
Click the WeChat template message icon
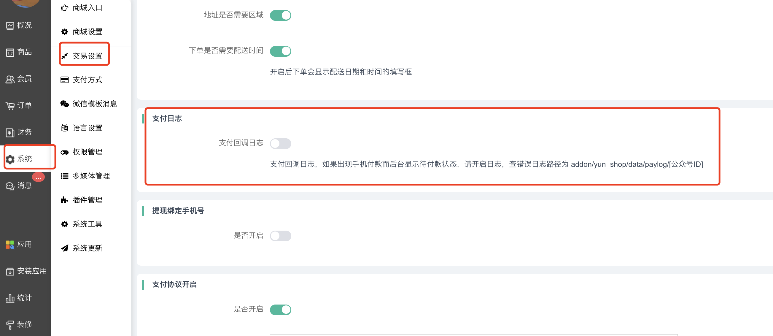[64, 104]
